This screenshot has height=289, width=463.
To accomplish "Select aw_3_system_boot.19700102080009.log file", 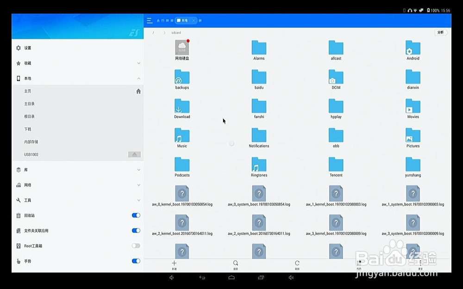I will [413, 225].
